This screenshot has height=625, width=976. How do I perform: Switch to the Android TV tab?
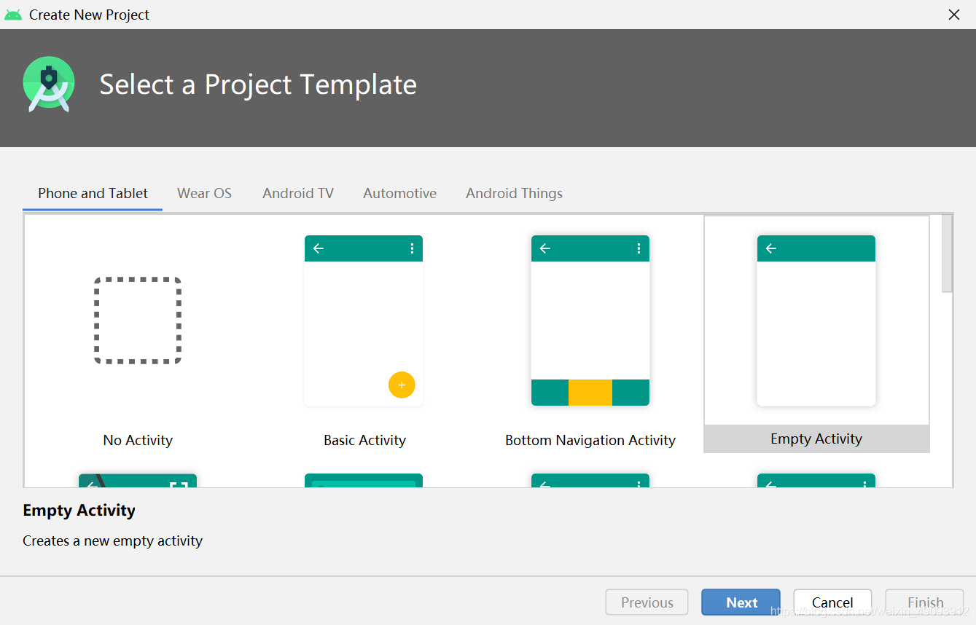click(x=298, y=193)
